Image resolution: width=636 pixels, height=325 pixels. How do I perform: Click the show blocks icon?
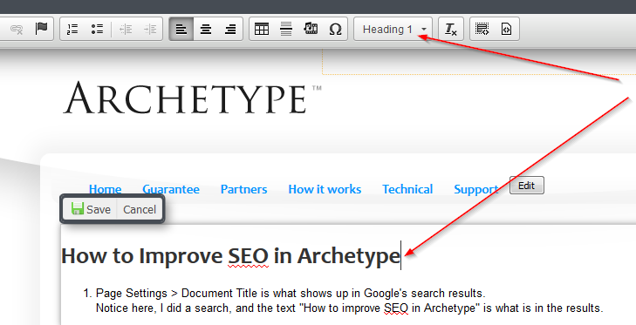[482, 29]
